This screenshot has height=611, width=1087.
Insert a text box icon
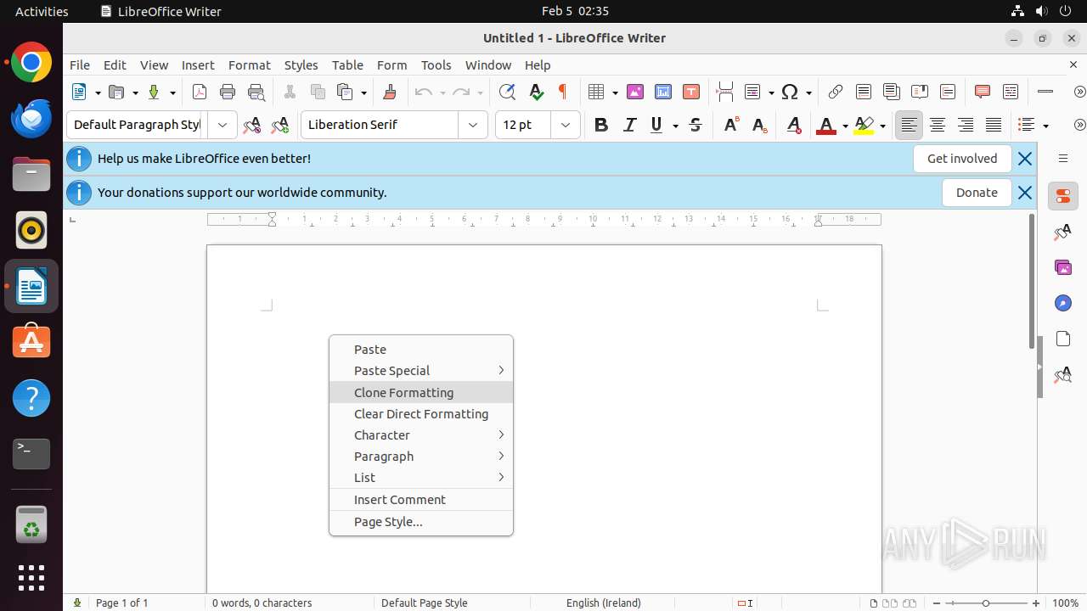[691, 92]
